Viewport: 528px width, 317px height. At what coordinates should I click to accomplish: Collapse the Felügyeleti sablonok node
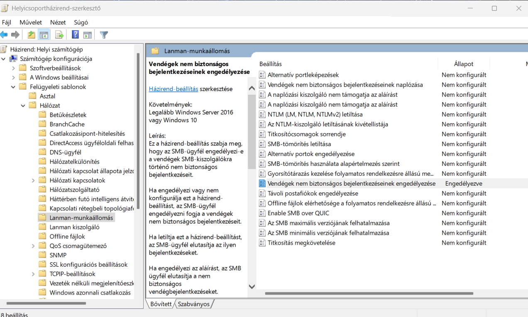coord(13,87)
